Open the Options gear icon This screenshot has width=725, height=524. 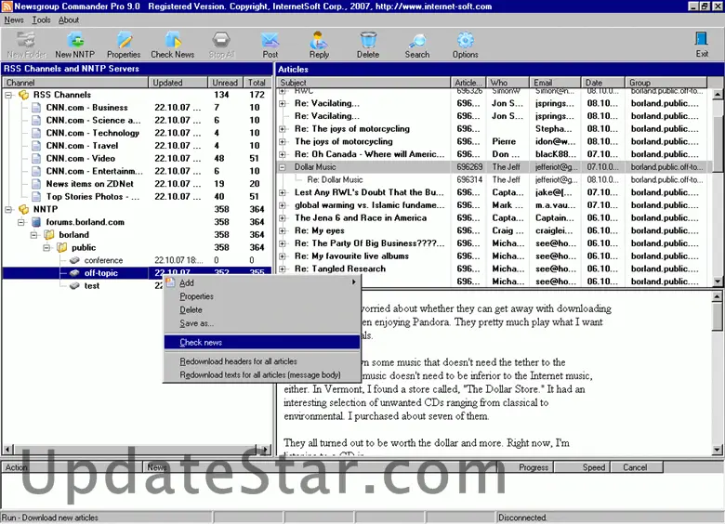pyautogui.click(x=466, y=44)
